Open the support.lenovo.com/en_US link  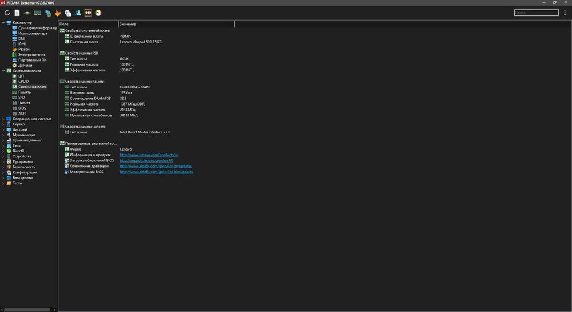coord(146,160)
